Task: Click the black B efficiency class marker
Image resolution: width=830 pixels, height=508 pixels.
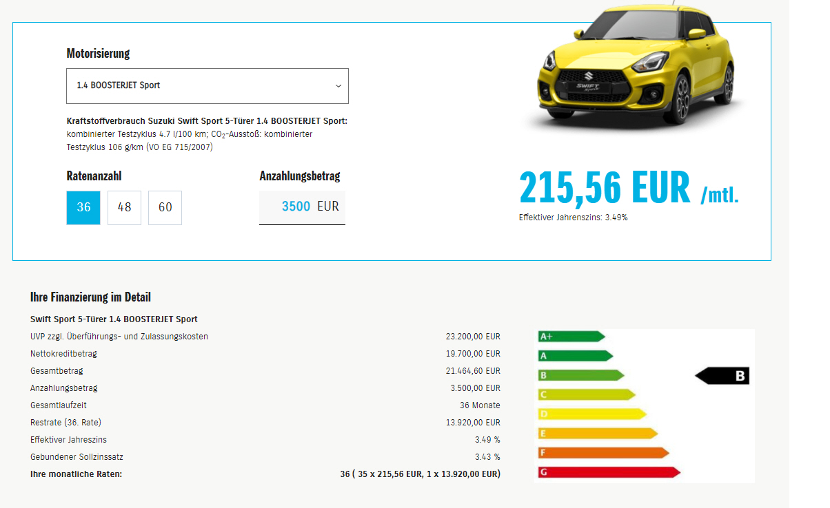Action: click(722, 376)
